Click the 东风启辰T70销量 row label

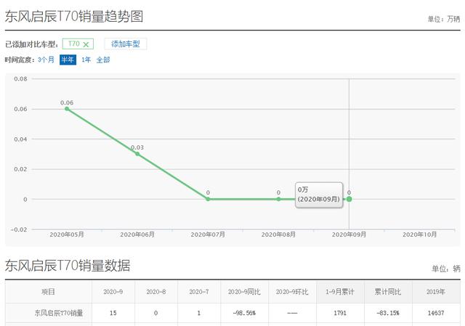(x=59, y=313)
